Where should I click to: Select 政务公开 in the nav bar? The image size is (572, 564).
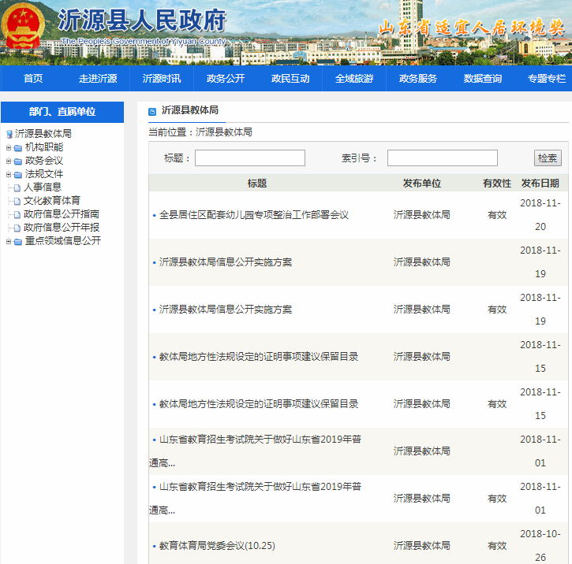pyautogui.click(x=226, y=78)
